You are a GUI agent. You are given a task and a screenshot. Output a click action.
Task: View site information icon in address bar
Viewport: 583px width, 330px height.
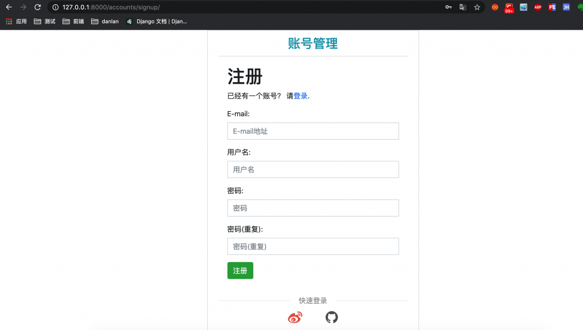tap(55, 7)
